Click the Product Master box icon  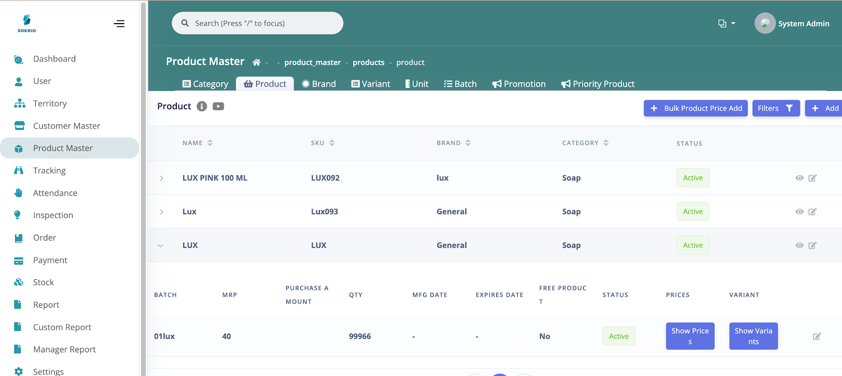click(19, 149)
